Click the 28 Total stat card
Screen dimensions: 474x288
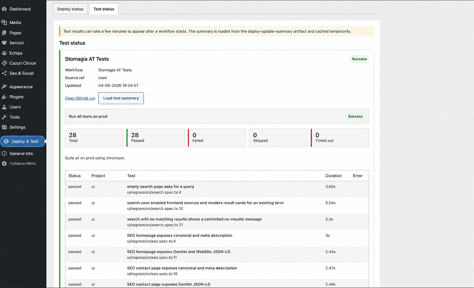(x=94, y=138)
